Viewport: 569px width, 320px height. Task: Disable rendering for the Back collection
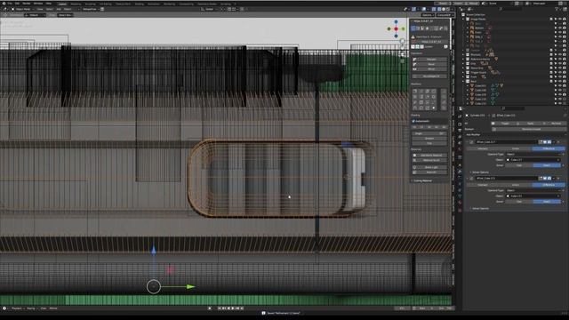tap(564, 81)
